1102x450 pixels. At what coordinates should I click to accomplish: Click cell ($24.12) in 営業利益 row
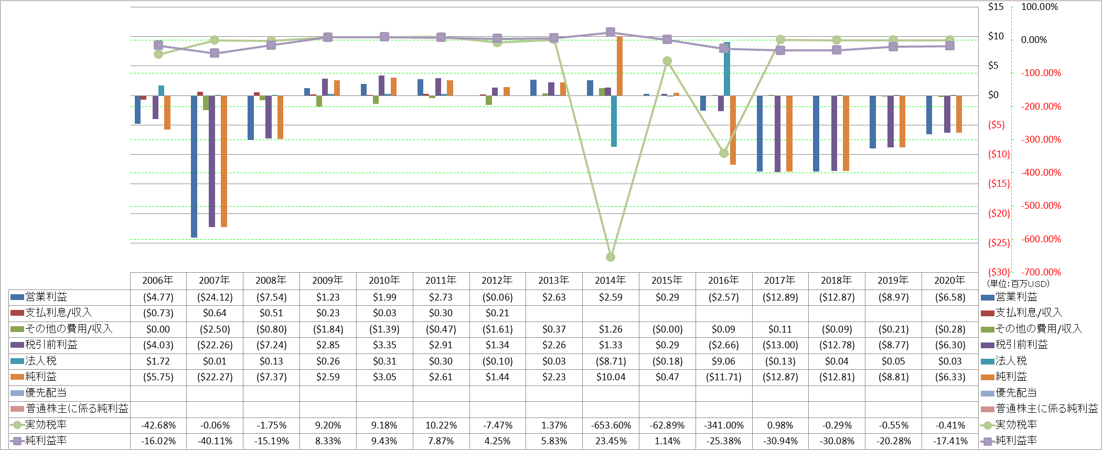215,297
